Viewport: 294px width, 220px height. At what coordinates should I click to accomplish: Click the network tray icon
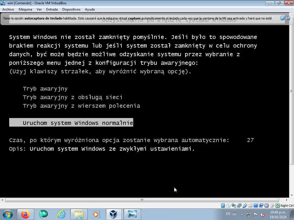[x=249, y=214]
